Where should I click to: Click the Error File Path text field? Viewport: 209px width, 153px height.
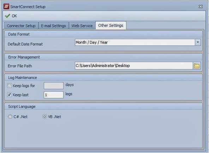pyautogui.click(x=134, y=66)
